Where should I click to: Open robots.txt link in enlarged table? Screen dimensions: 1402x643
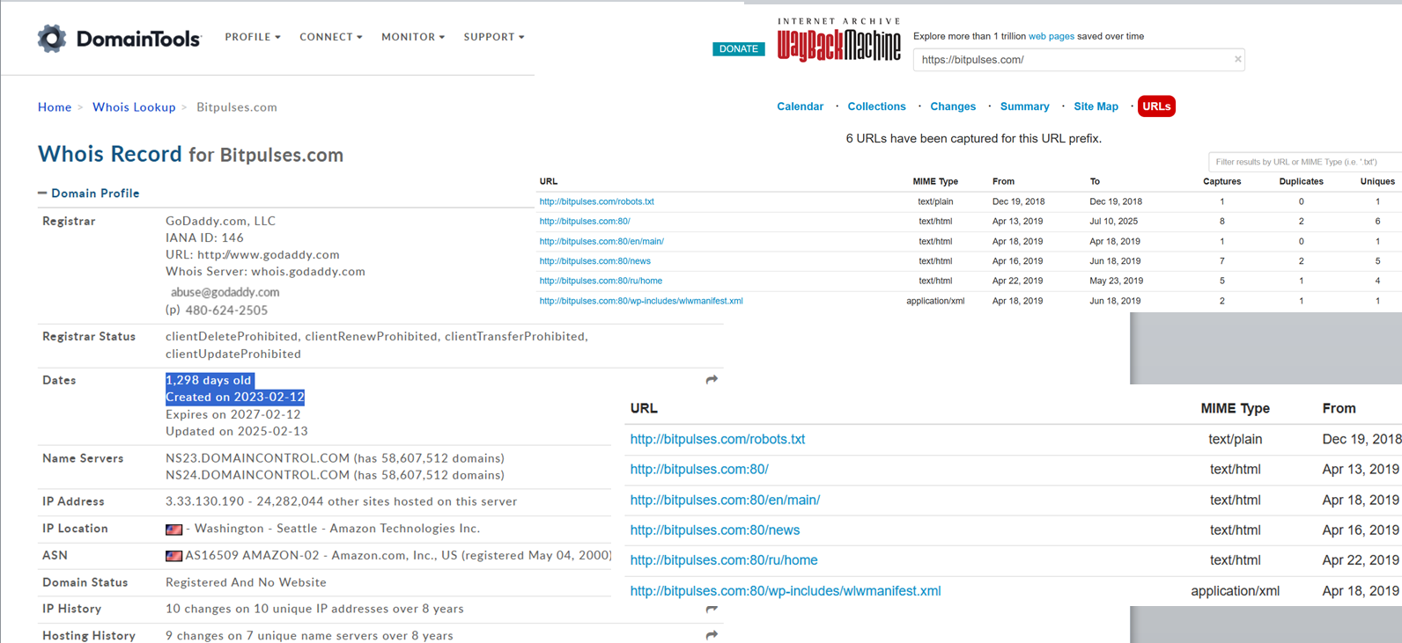tap(718, 439)
